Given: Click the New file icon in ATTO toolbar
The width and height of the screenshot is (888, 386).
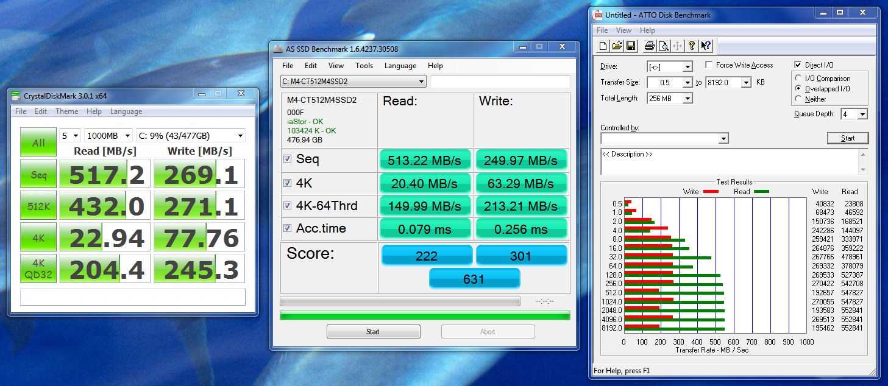Looking at the screenshot, I should (603, 46).
